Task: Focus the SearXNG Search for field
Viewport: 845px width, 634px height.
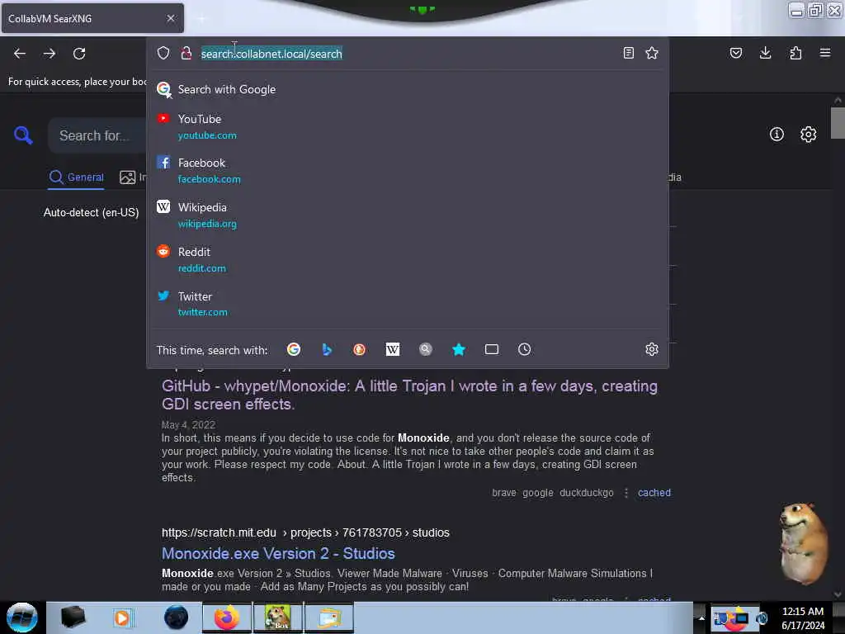Action: 98,136
